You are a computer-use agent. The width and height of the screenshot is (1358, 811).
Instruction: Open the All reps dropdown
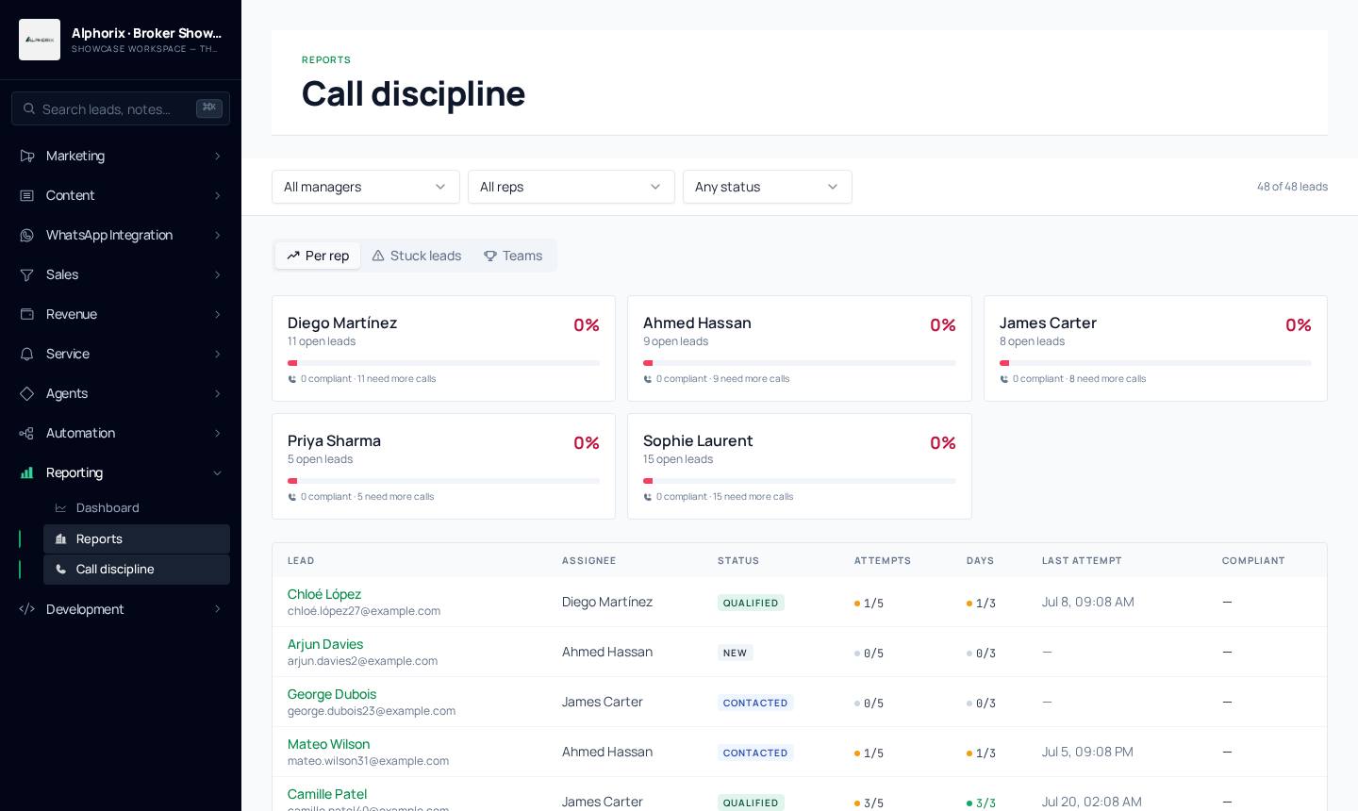571,187
